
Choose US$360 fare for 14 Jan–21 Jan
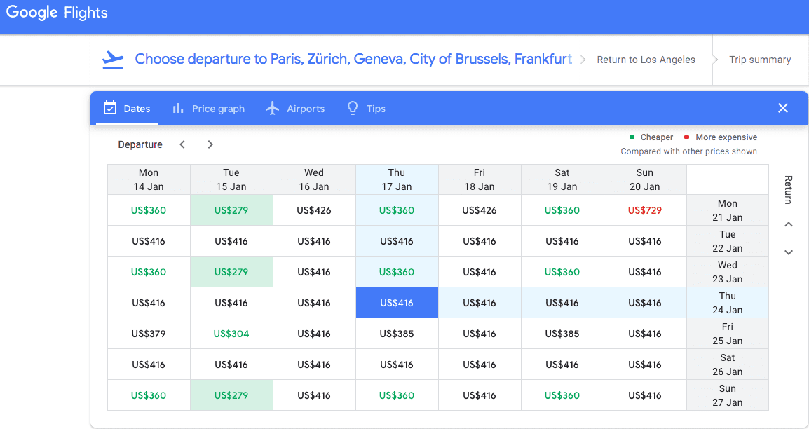pyautogui.click(x=149, y=210)
